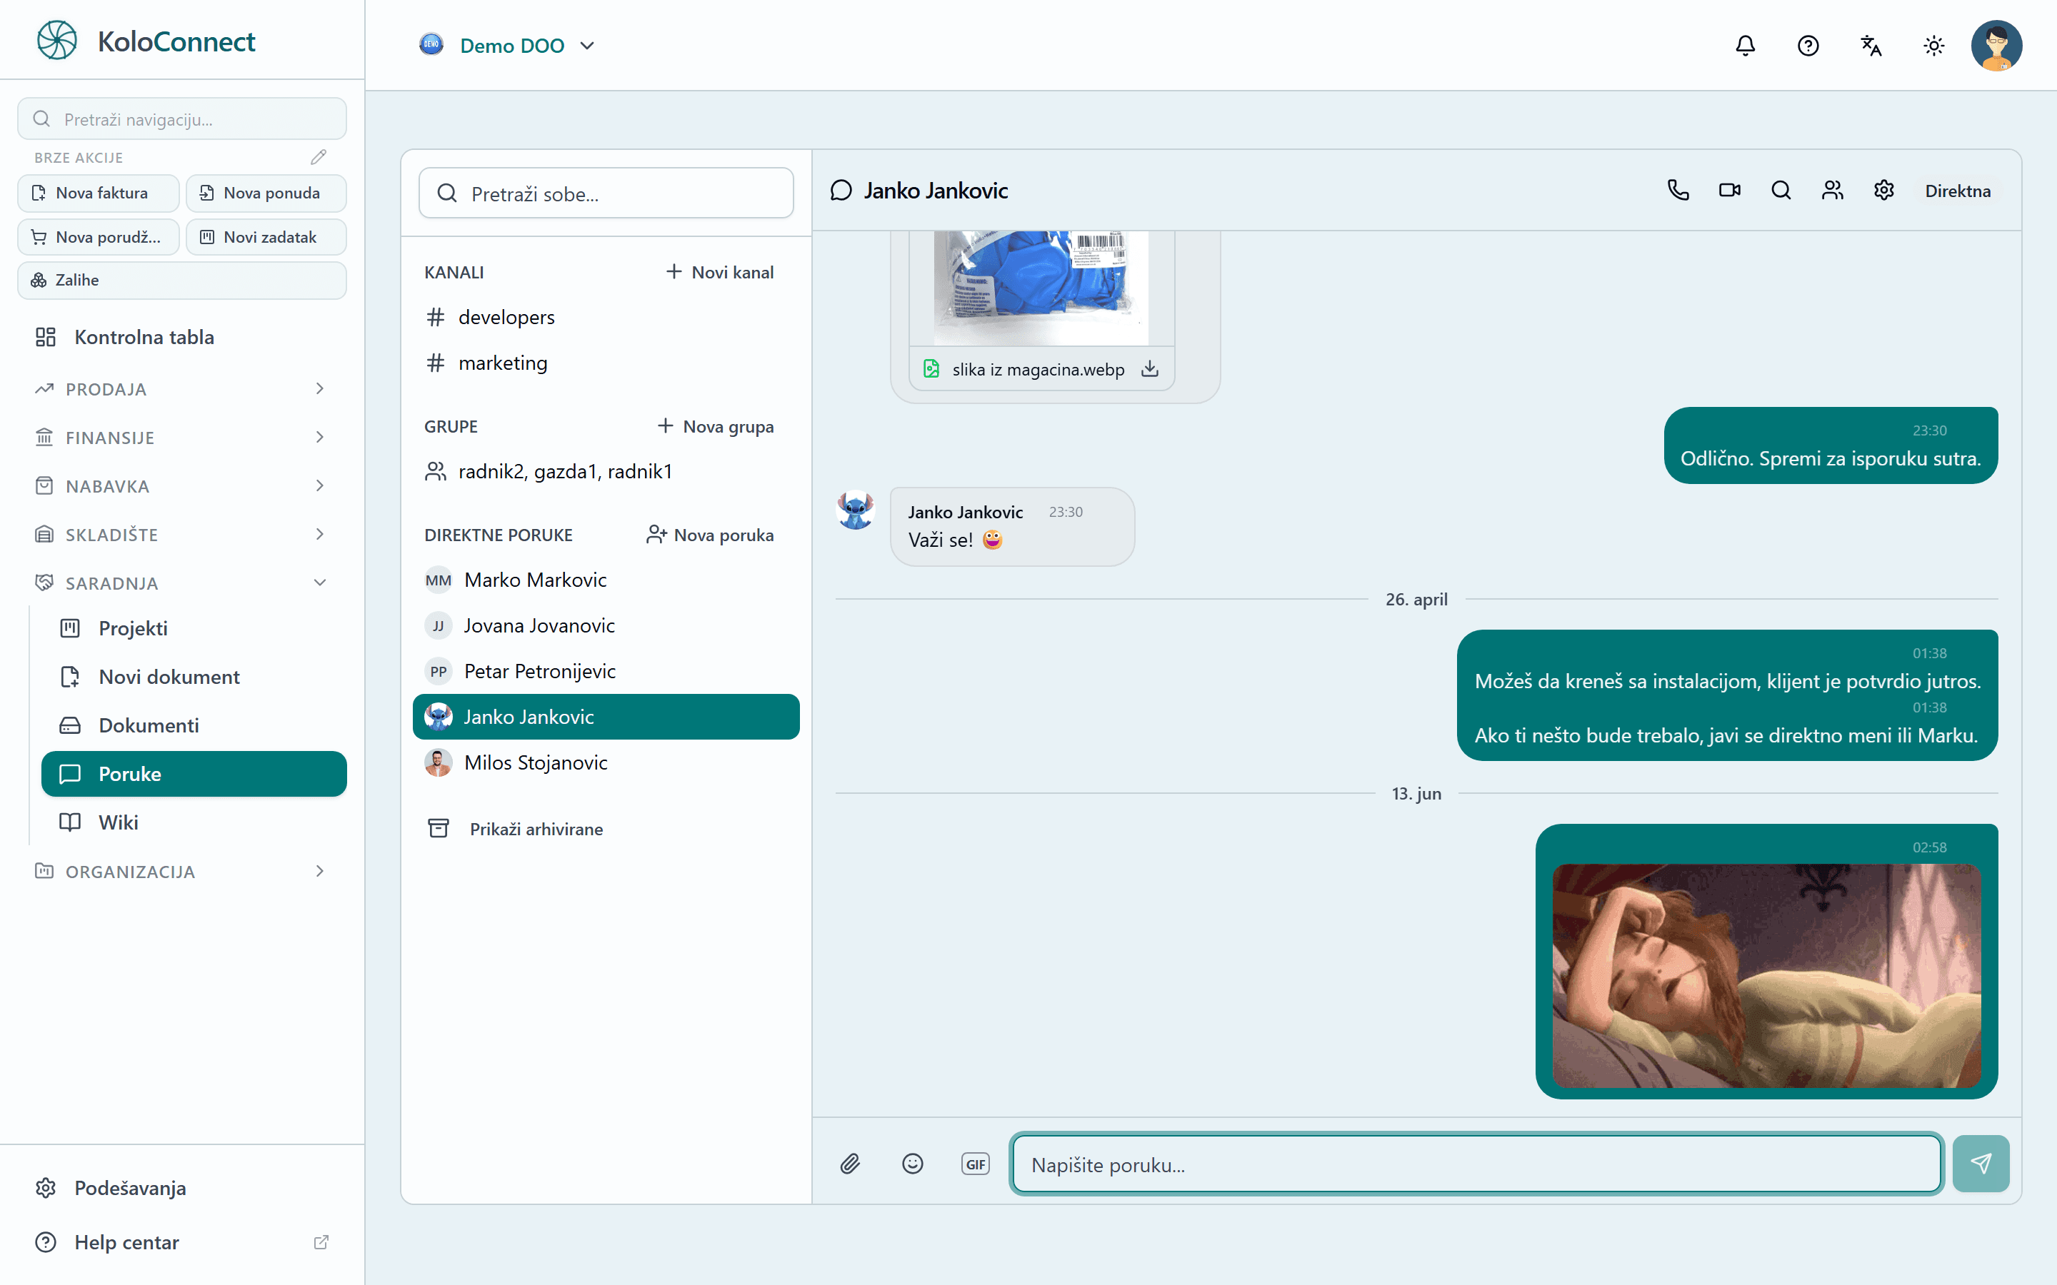The width and height of the screenshot is (2057, 1285).
Task: Open chat with Marko Markovic
Action: coord(605,580)
